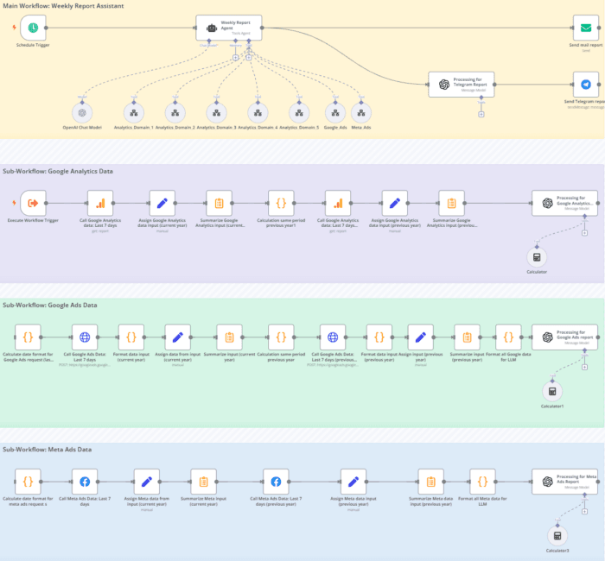The width and height of the screenshot is (605, 561).
Task: Click the Calculator1 node
Action: tap(552, 392)
